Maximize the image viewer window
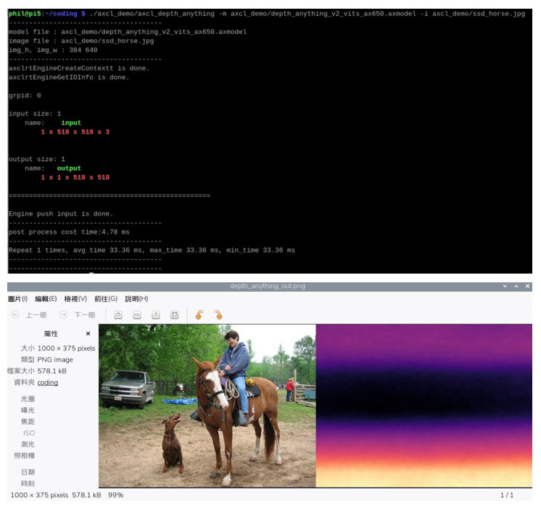541x508 pixels. (516, 286)
